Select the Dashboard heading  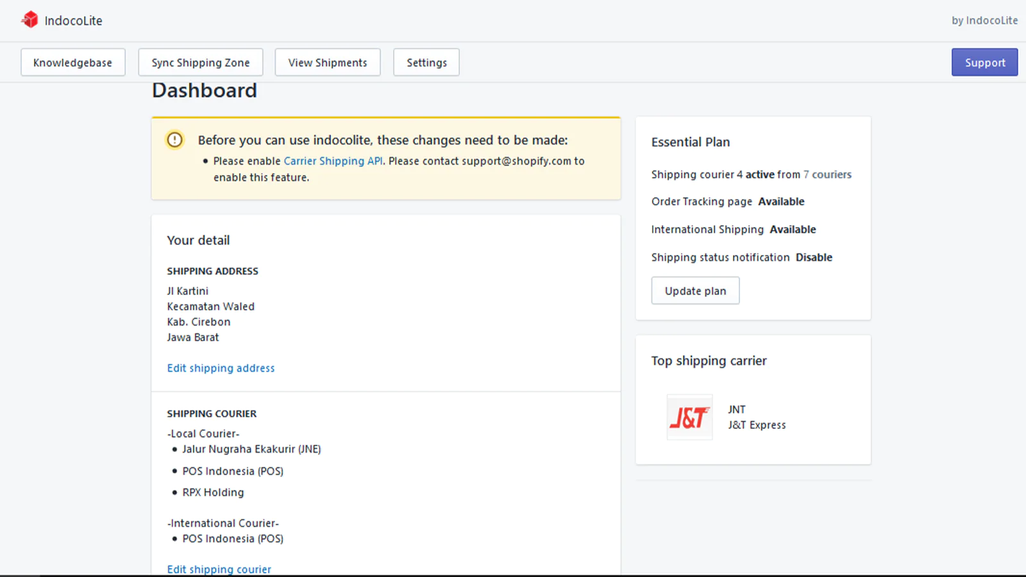205,90
